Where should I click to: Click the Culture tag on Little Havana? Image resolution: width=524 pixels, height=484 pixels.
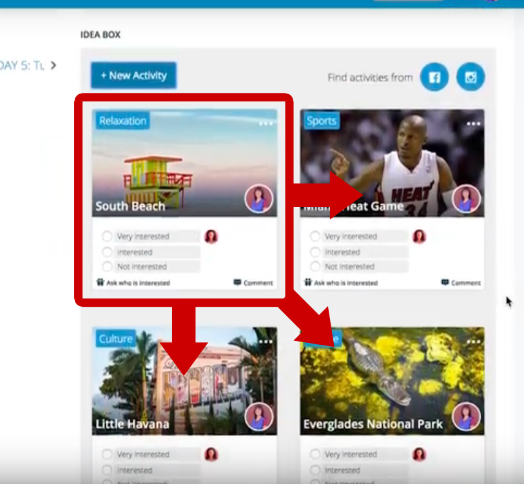115,338
